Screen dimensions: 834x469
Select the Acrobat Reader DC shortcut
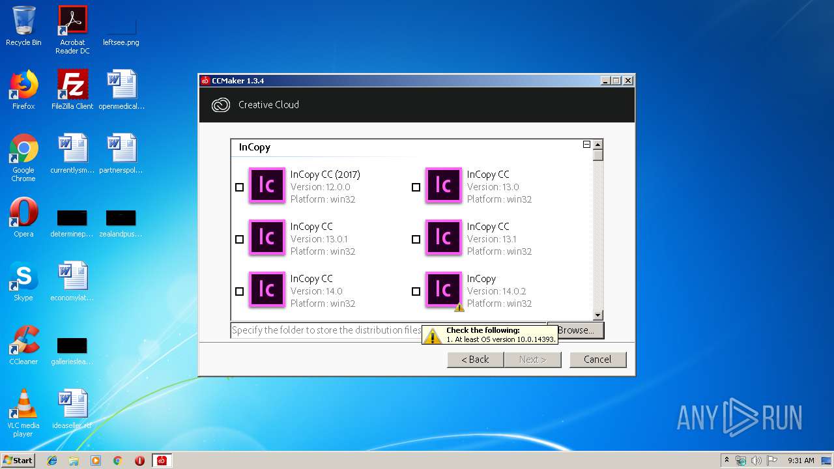click(x=72, y=30)
